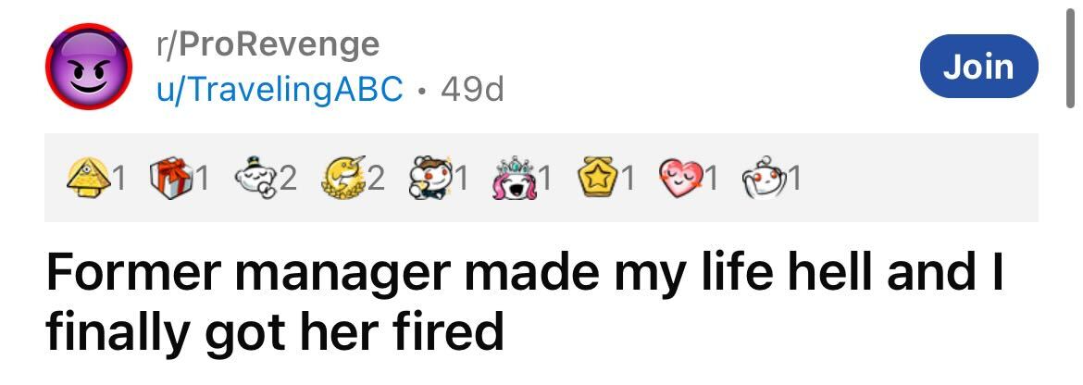Viewport: 1083px width, 385px height.
Task: Select the brown-haired Snoo with bow tie award
Action: (x=427, y=179)
